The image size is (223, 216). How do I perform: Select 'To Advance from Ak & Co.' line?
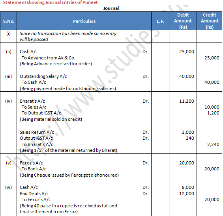49,58
